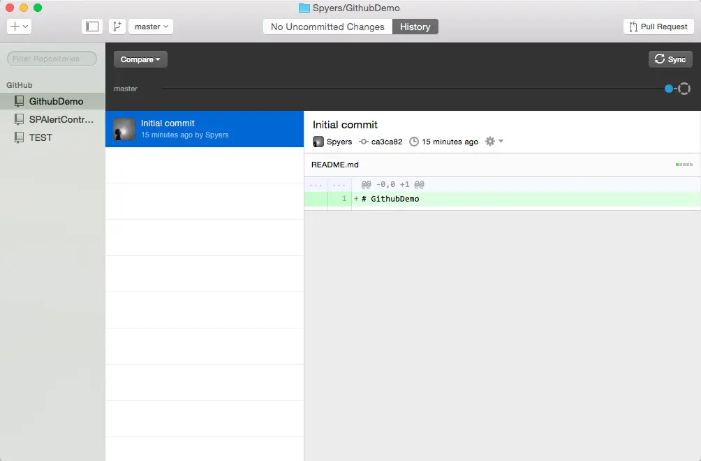Click the diff stat bar for README.md
Image resolution: width=701 pixels, height=461 pixels.
tap(684, 165)
